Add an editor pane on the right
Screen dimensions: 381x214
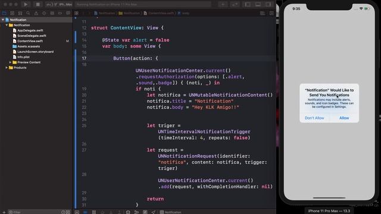click(x=271, y=13)
